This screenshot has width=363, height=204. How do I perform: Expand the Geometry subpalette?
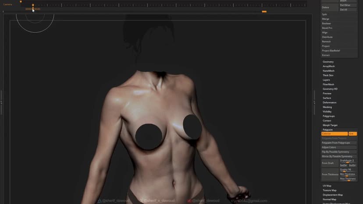tap(328, 62)
